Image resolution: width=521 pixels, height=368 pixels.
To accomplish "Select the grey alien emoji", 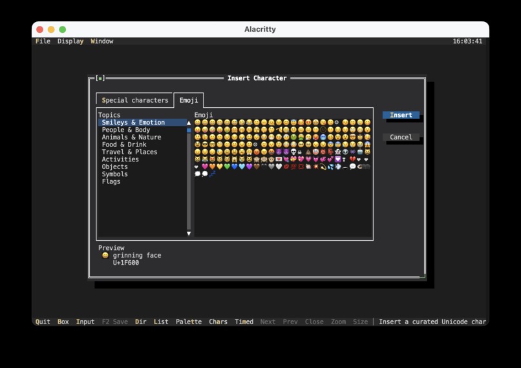I will point(345,152).
